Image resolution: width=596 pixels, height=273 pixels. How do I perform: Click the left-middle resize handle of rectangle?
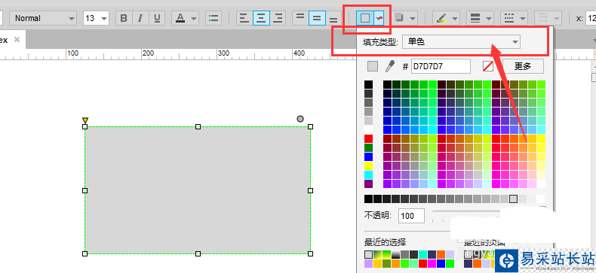click(84, 190)
